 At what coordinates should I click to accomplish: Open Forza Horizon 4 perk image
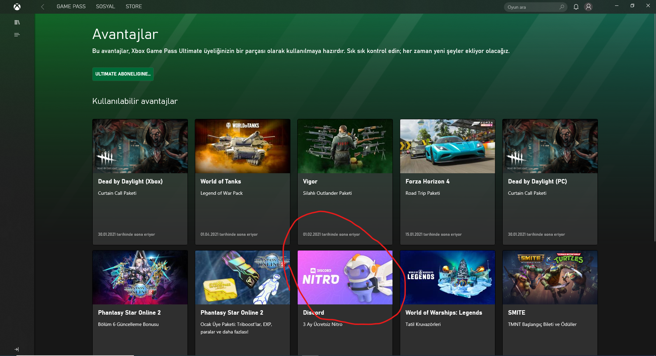448,146
